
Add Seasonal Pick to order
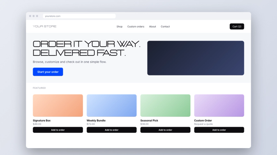pos(165,130)
